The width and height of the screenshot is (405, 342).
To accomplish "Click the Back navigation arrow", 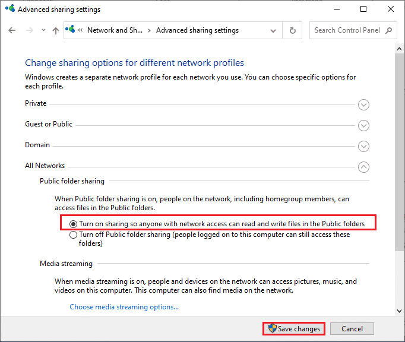I will 12,30.
